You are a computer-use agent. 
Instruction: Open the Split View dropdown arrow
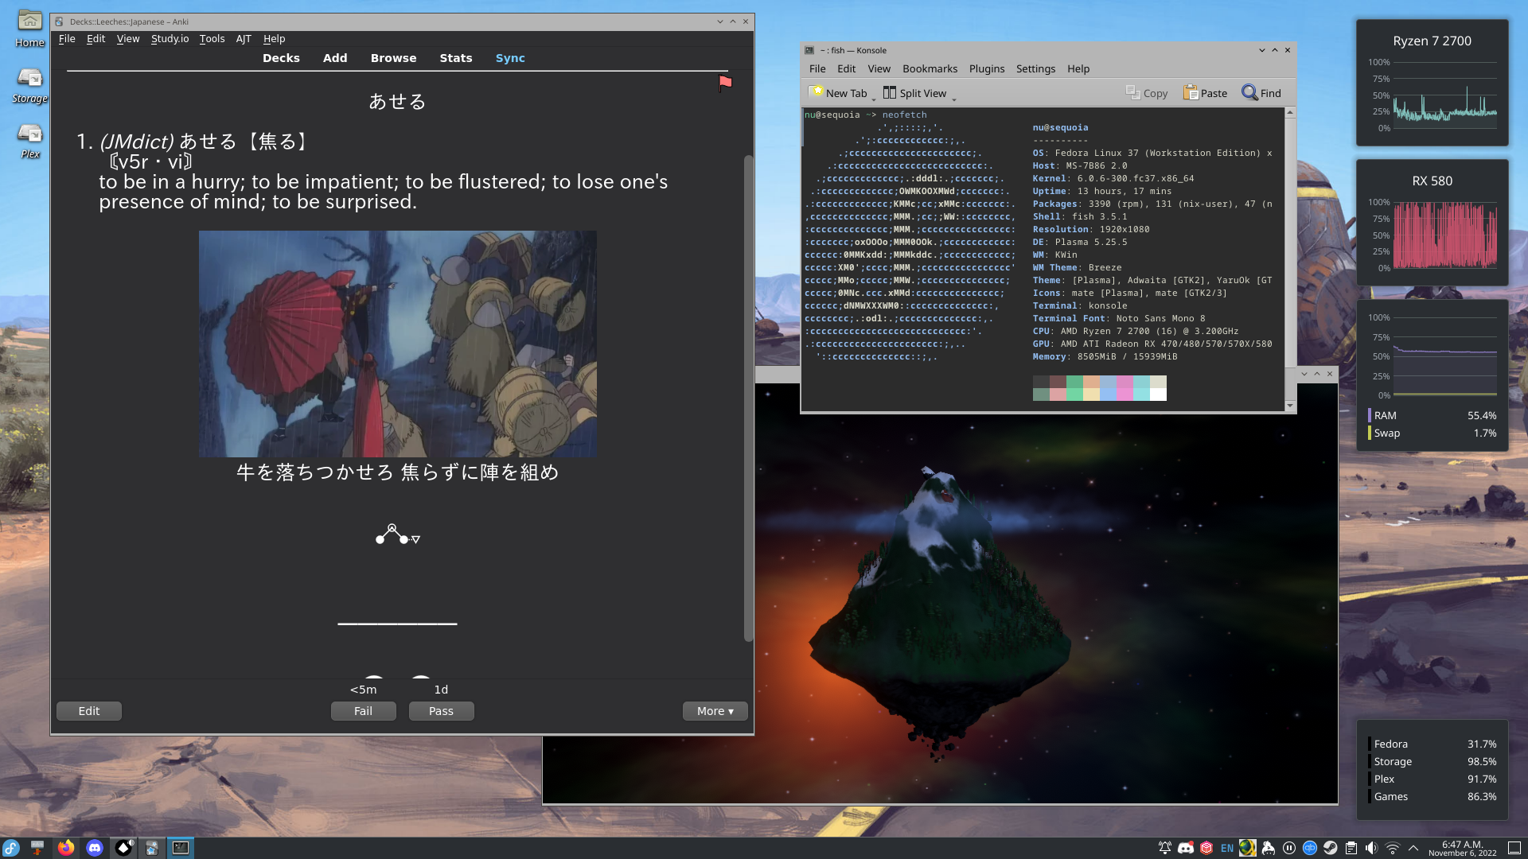(x=954, y=98)
